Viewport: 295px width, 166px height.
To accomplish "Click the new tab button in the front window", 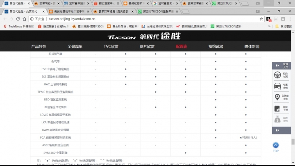I will (x=186, y=11).
